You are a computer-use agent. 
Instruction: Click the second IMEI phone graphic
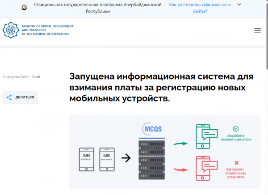[x=108, y=158]
